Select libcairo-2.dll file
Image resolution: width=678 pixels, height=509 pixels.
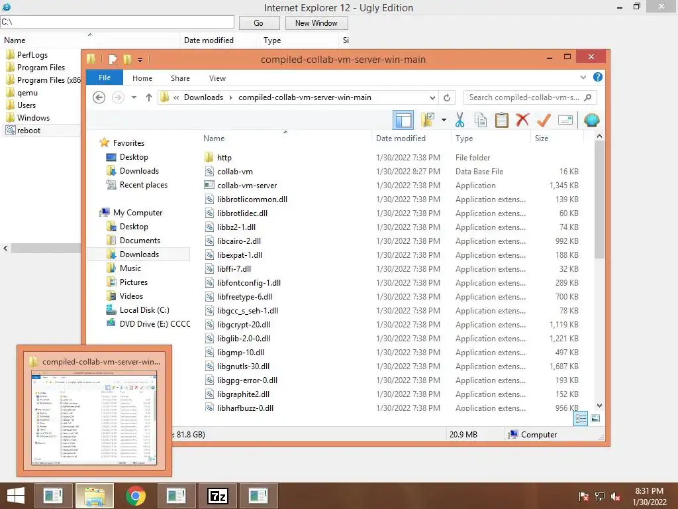pos(238,241)
